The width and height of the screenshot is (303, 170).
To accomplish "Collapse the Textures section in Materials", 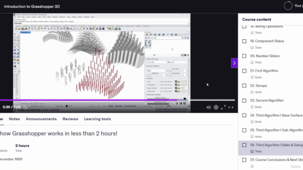I will [146, 78].
